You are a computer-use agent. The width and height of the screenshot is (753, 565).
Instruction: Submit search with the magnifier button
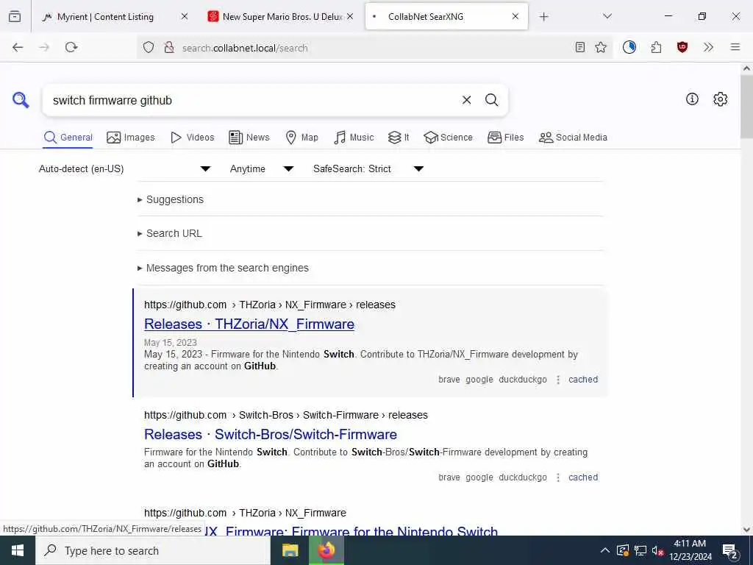pyautogui.click(x=491, y=100)
